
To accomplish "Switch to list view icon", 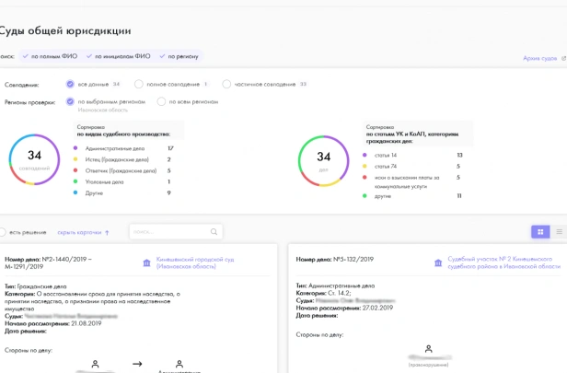I will click(x=559, y=232).
